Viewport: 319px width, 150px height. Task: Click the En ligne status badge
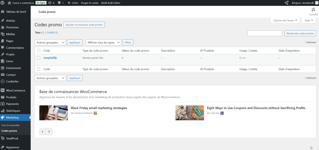tap(41, 3)
